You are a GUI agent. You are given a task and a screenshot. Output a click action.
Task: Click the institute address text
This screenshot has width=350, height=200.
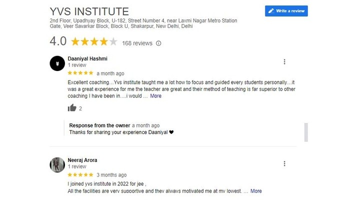pyautogui.click(x=143, y=23)
